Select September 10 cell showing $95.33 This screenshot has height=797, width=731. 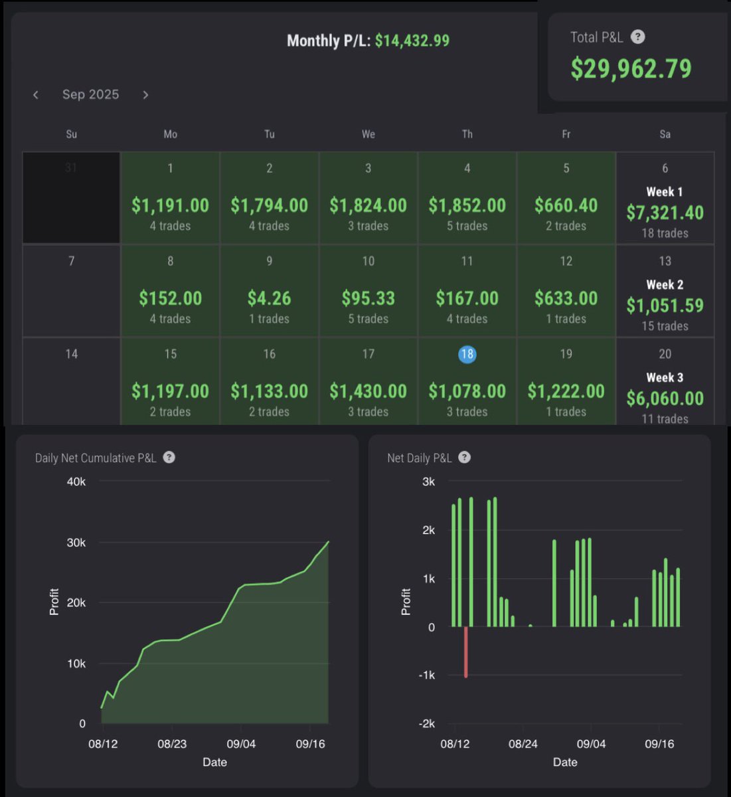(x=368, y=291)
